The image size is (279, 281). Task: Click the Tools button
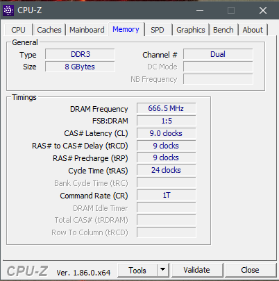click(137, 270)
